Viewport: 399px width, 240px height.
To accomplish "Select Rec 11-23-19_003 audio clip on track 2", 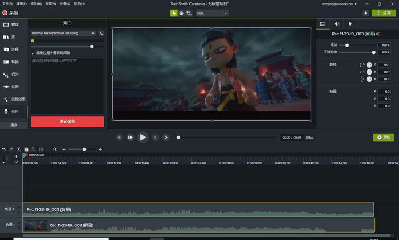I will pos(198,209).
